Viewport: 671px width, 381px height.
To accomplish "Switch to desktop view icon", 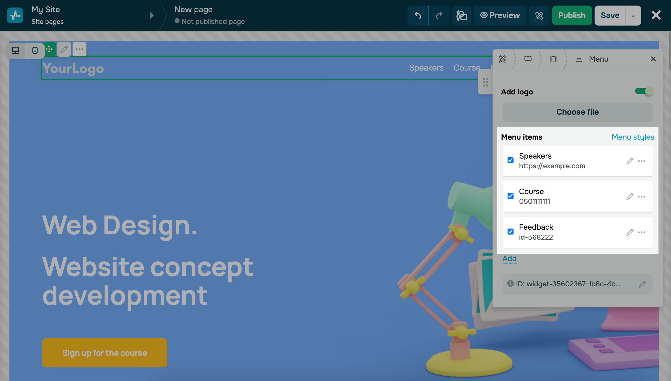I will point(16,50).
